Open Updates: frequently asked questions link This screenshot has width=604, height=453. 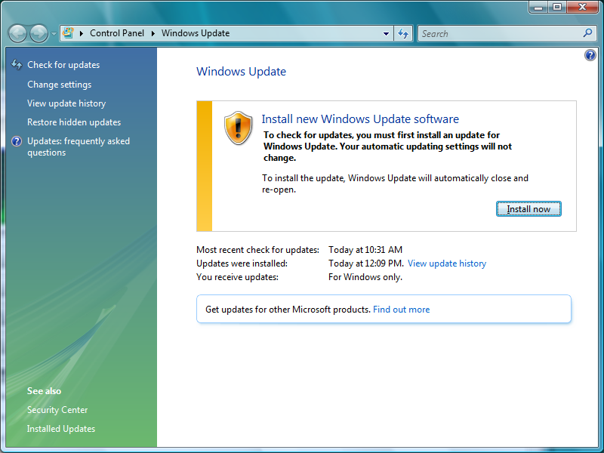[79, 146]
